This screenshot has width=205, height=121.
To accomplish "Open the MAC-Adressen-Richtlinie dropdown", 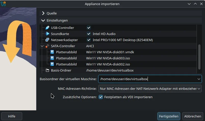I will pyautogui.click(x=150, y=89).
